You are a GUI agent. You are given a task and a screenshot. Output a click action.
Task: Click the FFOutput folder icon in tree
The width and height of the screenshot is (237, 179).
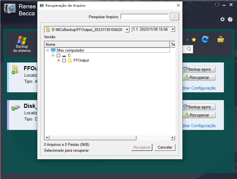click(70, 61)
